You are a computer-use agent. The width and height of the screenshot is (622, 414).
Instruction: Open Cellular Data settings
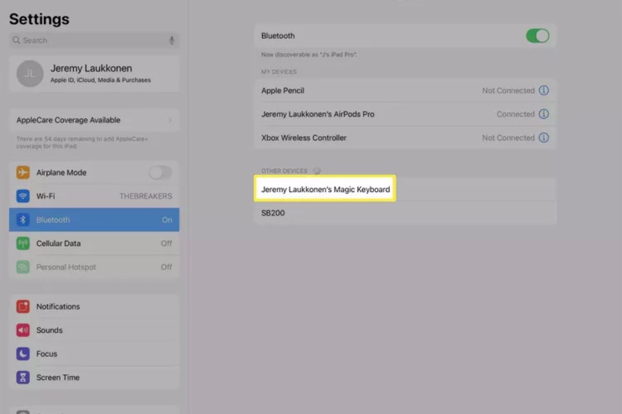pyautogui.click(x=94, y=243)
